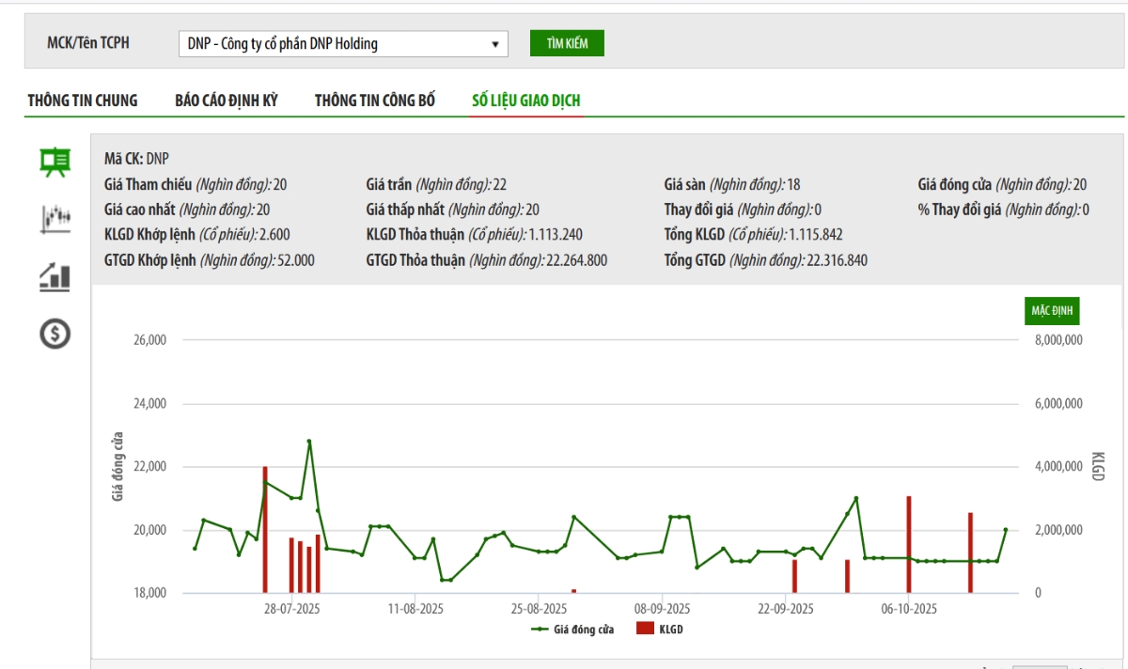Select the red volume bar at 06-10-2025
Image resolution: width=1128 pixels, height=669 pixels.
tap(909, 545)
